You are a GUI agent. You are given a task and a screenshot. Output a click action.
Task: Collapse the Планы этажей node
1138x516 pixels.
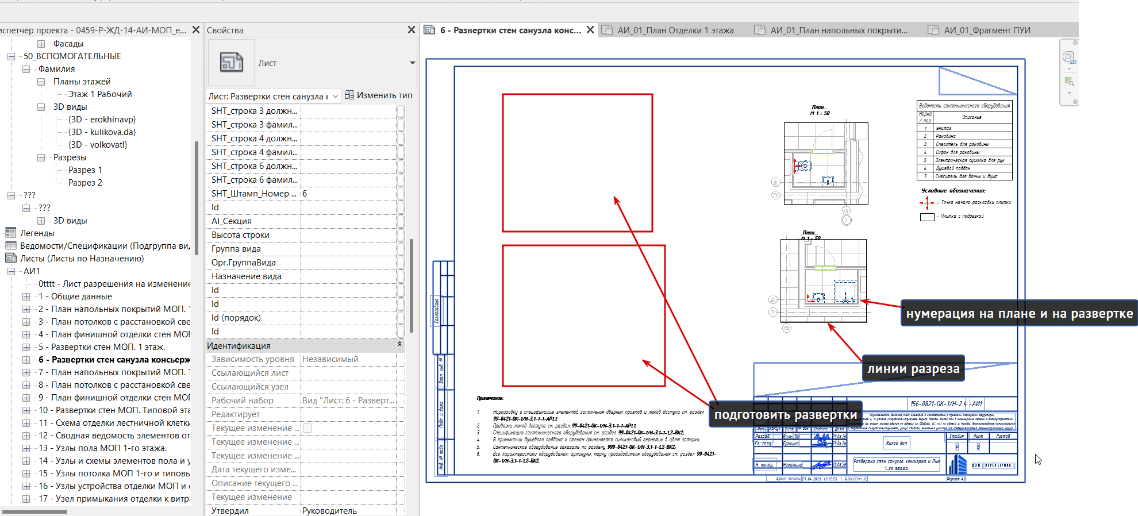pyautogui.click(x=41, y=82)
